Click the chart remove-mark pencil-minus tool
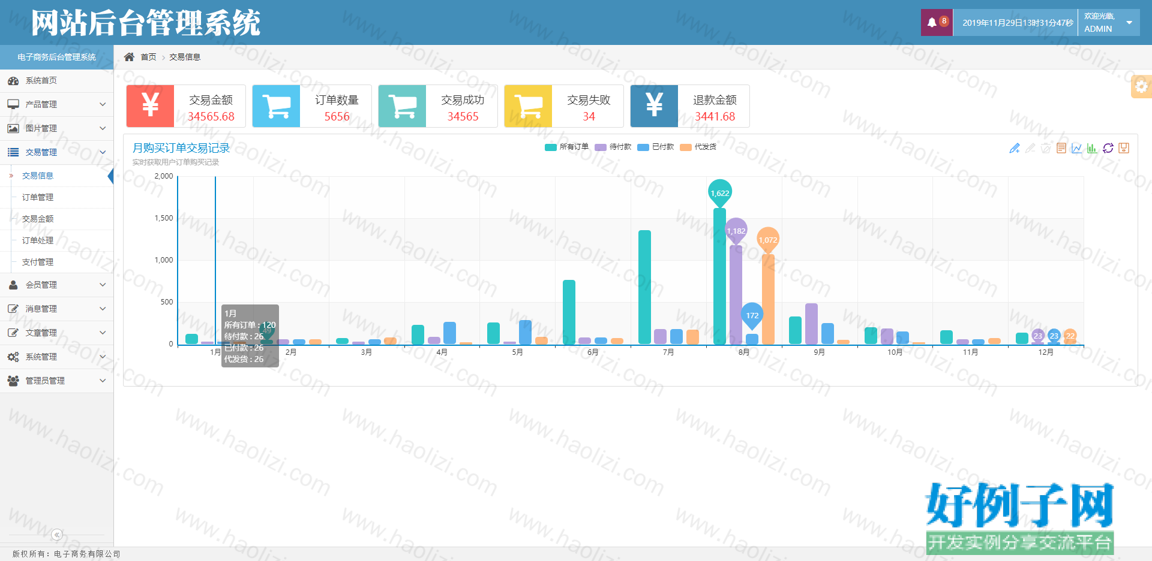 click(1030, 148)
